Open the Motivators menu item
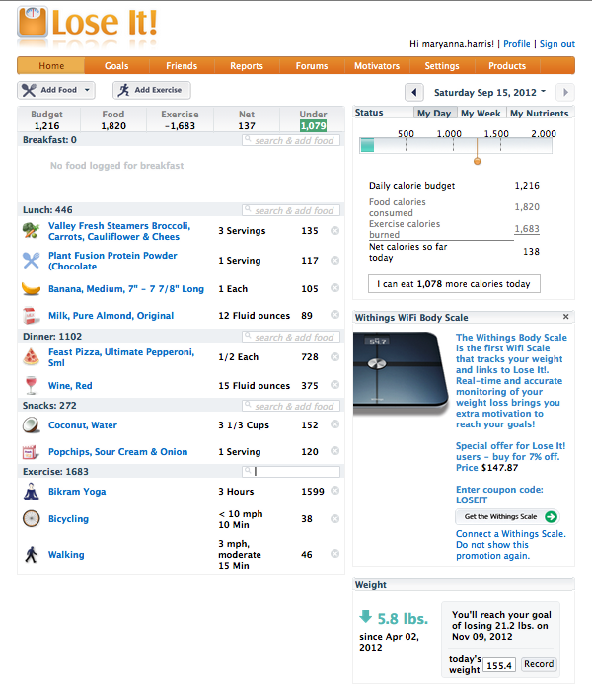The height and width of the screenshot is (693, 592). (x=377, y=66)
